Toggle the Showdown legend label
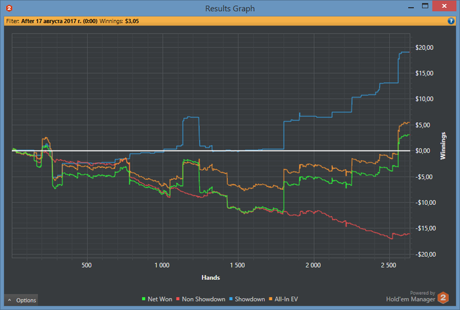 click(x=250, y=299)
